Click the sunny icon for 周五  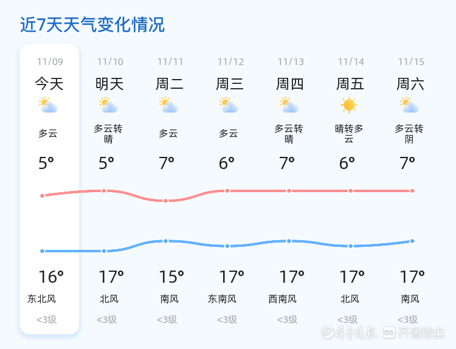pyautogui.click(x=349, y=105)
